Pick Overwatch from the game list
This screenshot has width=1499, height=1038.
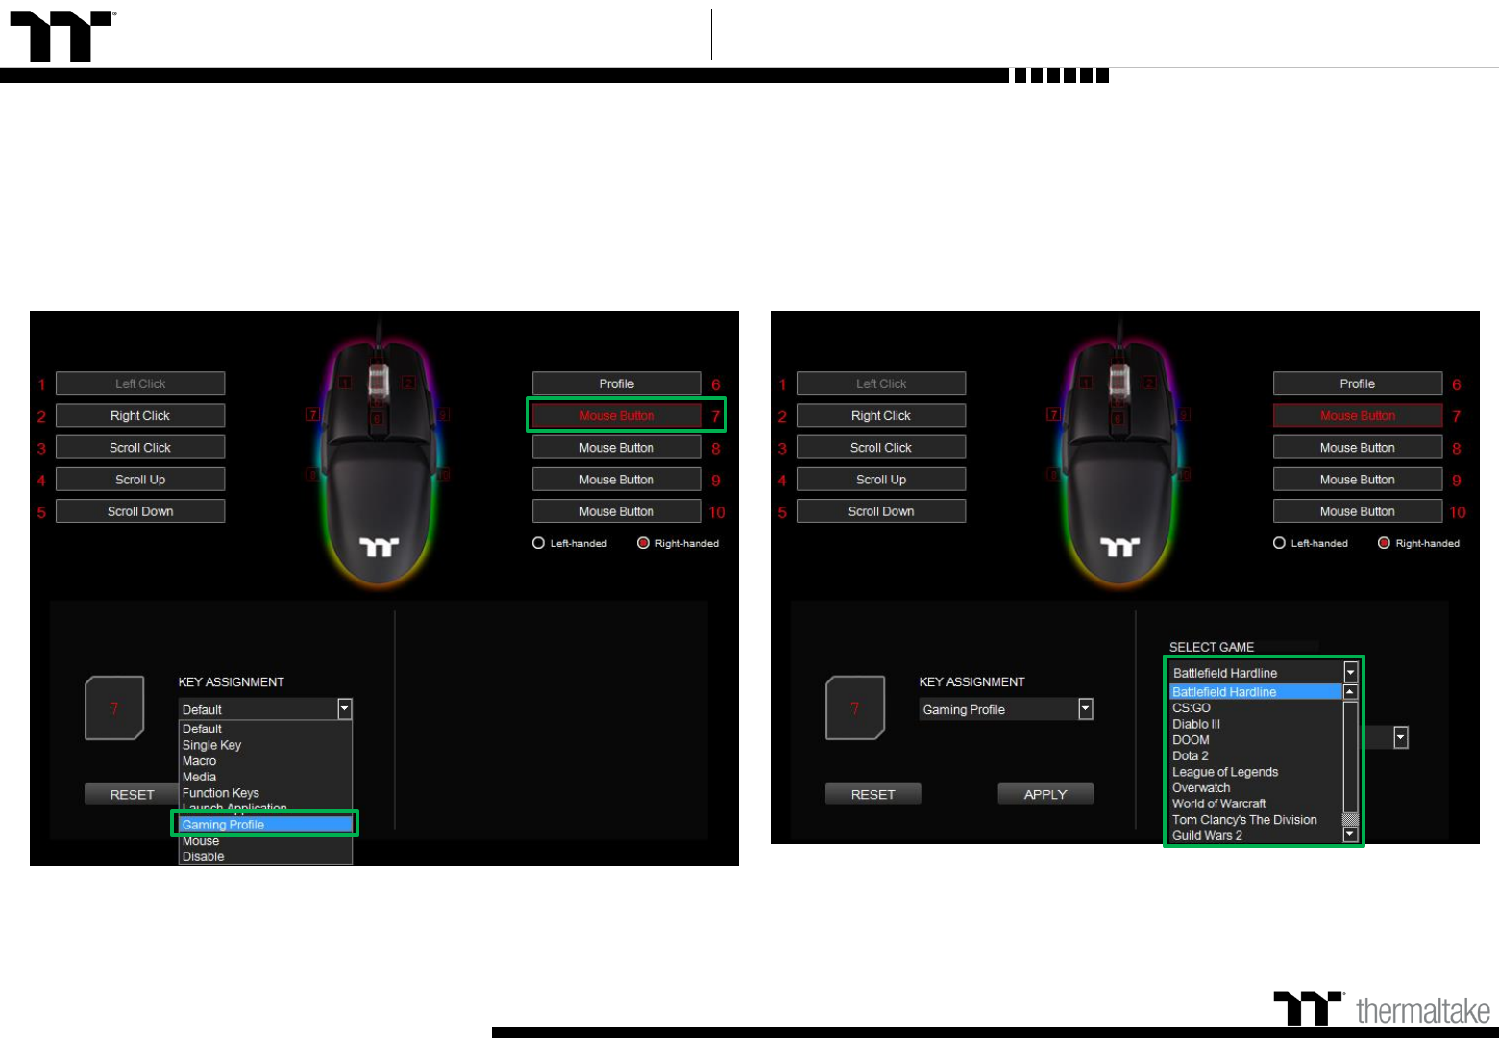(x=1201, y=787)
